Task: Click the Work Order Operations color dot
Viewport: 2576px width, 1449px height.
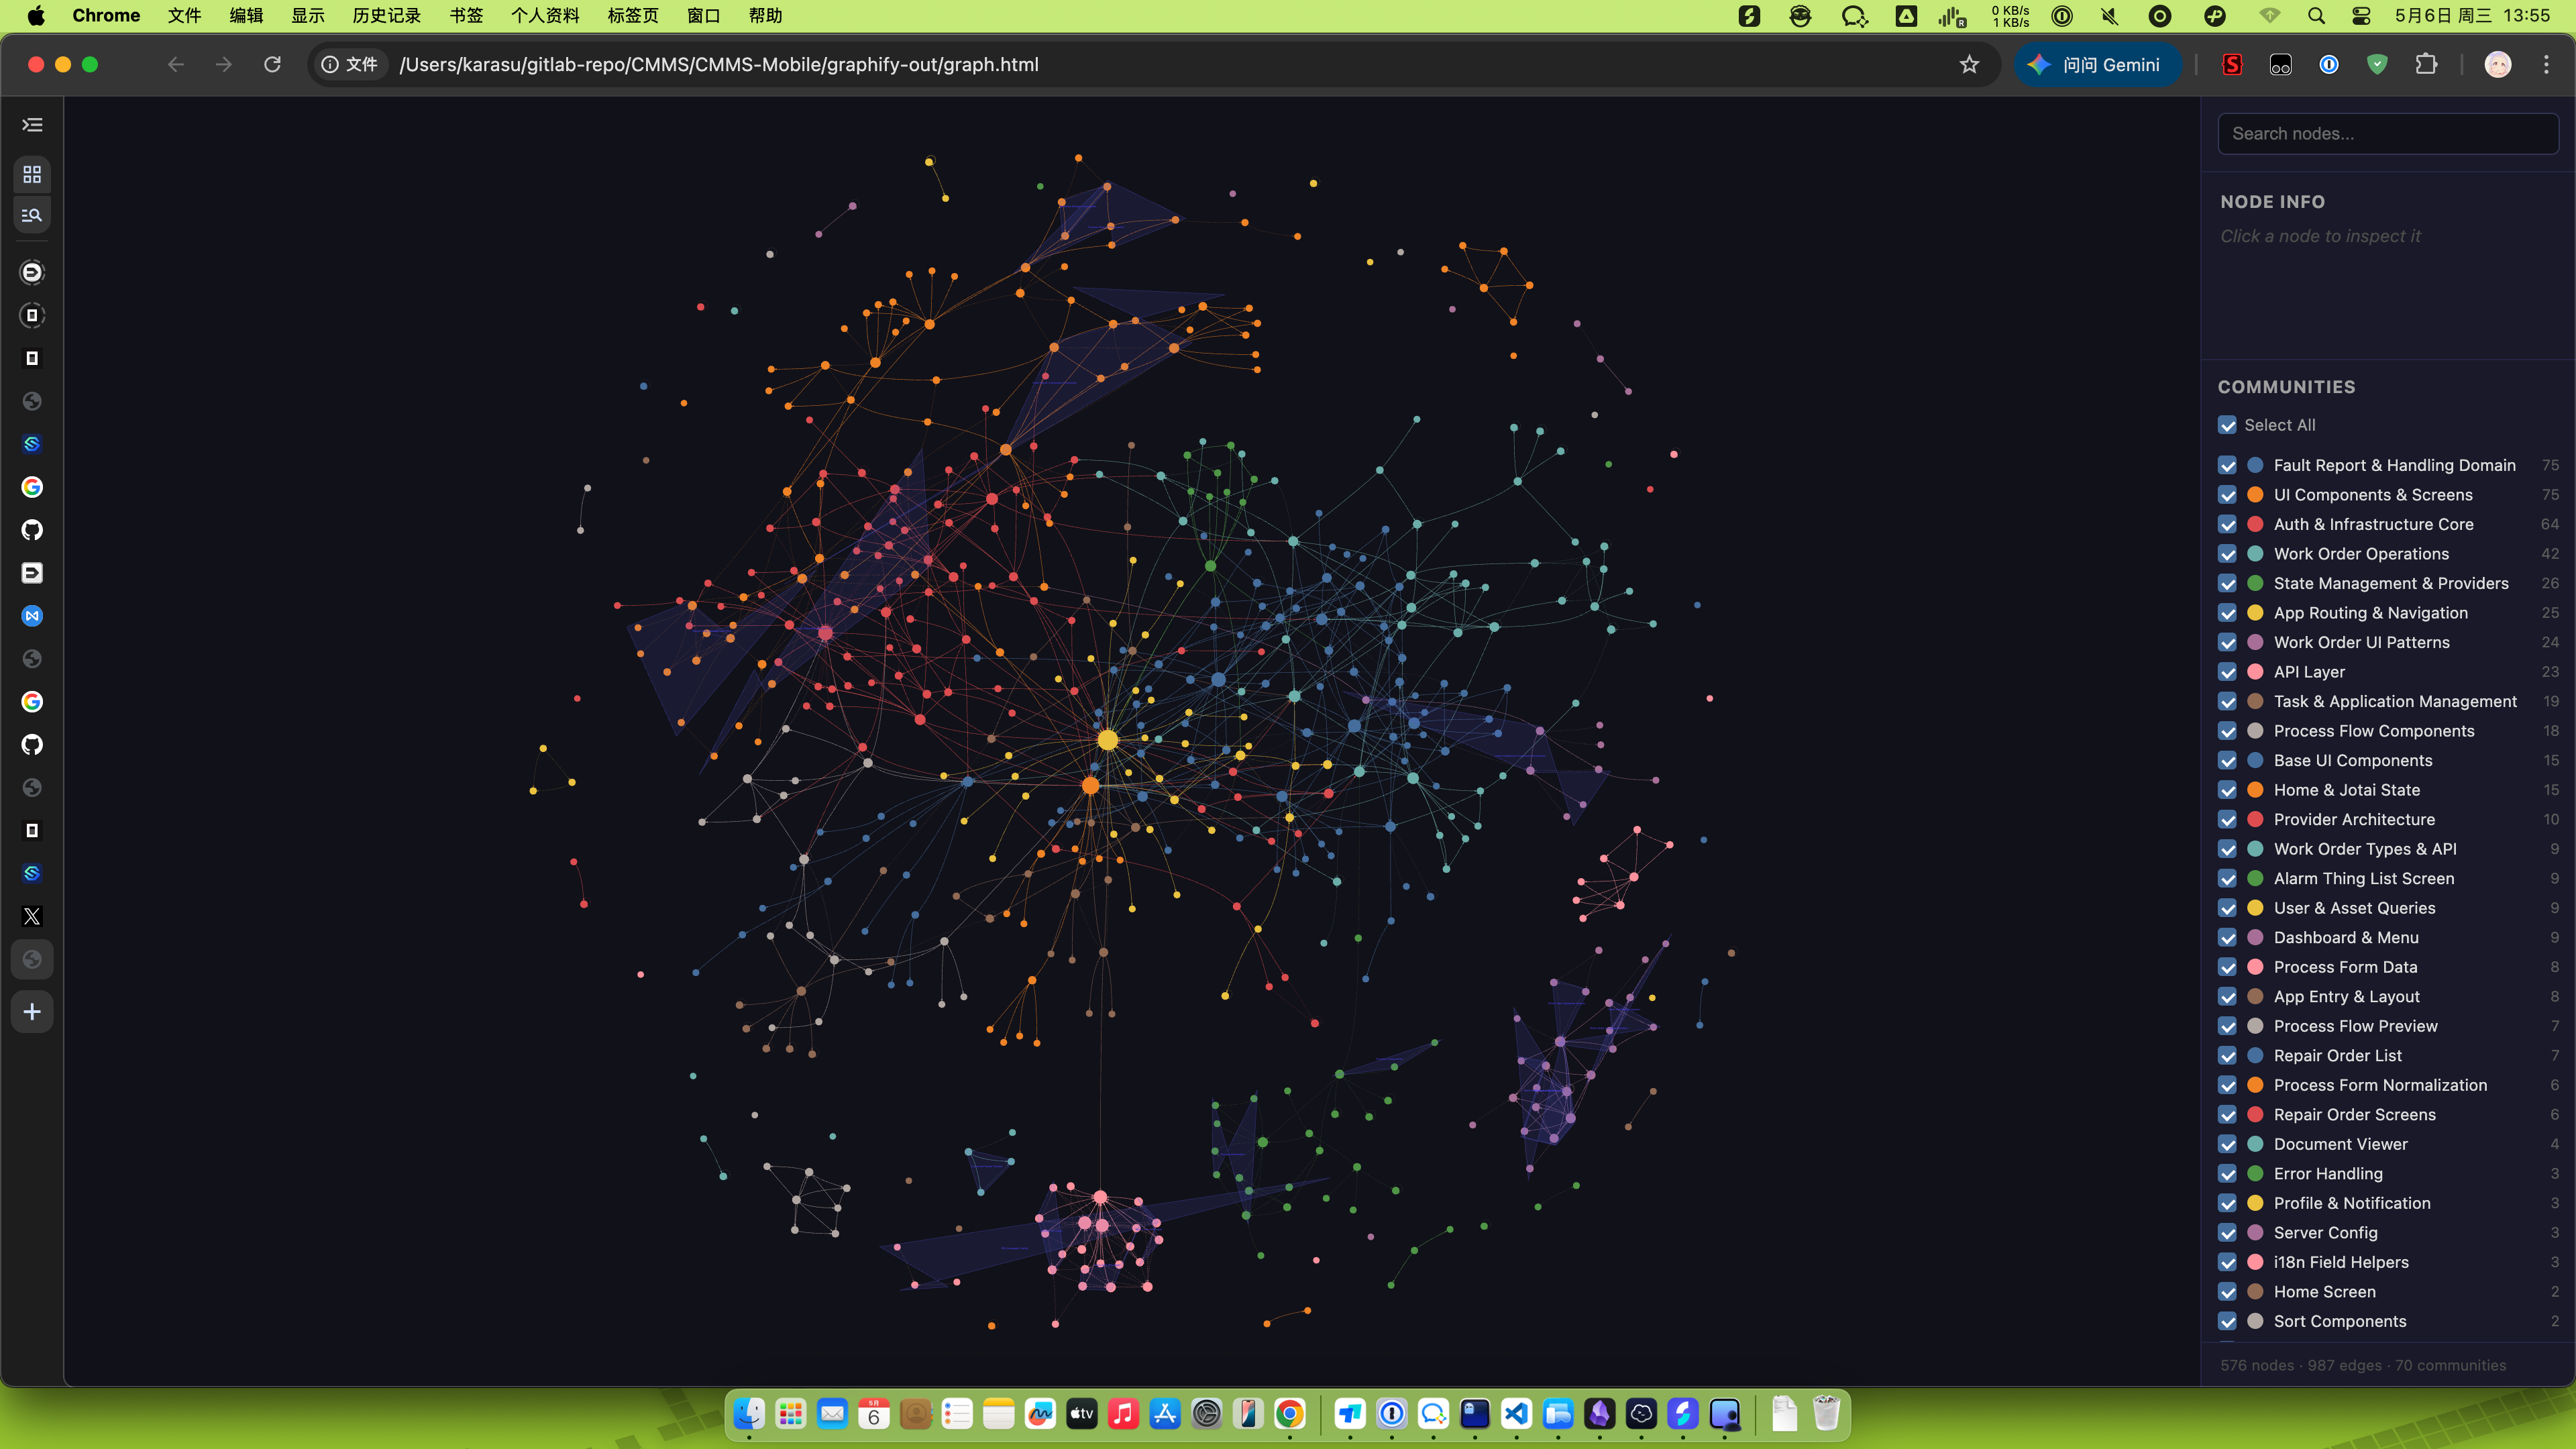Action: tap(2255, 554)
